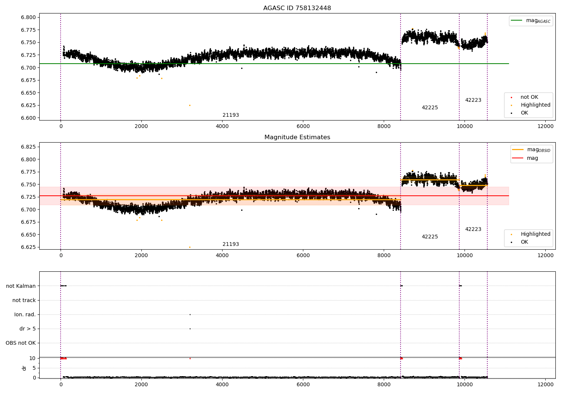Click the 6.825 y-axis tick in Magnitude Estimates
The image size is (561, 393).
pyautogui.click(x=28, y=147)
